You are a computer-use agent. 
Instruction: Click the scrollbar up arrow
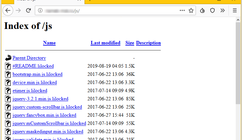[238, 20]
